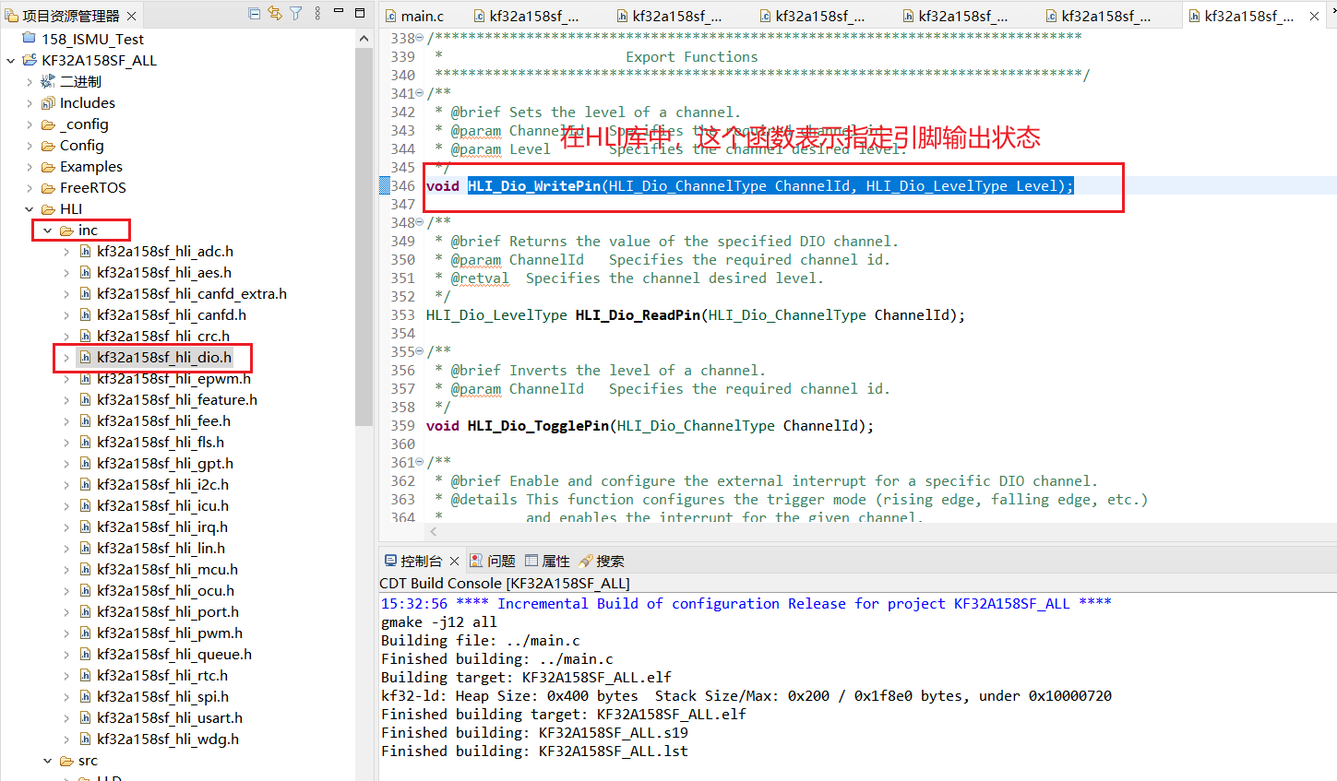Click the header file icon of kf32a158sf_hli_aes.h

86,272
